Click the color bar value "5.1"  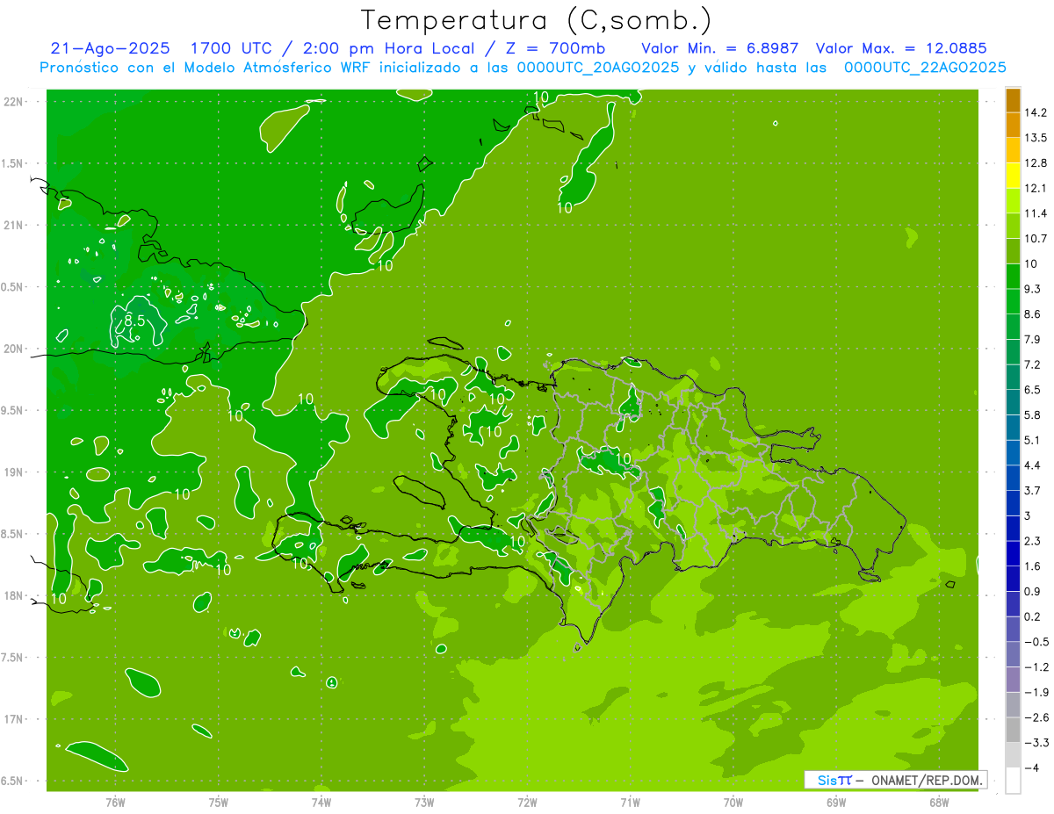tap(1032, 440)
